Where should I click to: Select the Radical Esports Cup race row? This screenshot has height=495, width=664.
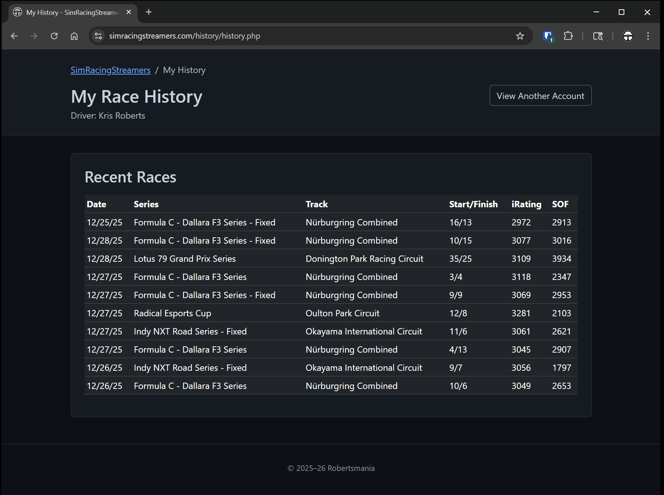172,313
